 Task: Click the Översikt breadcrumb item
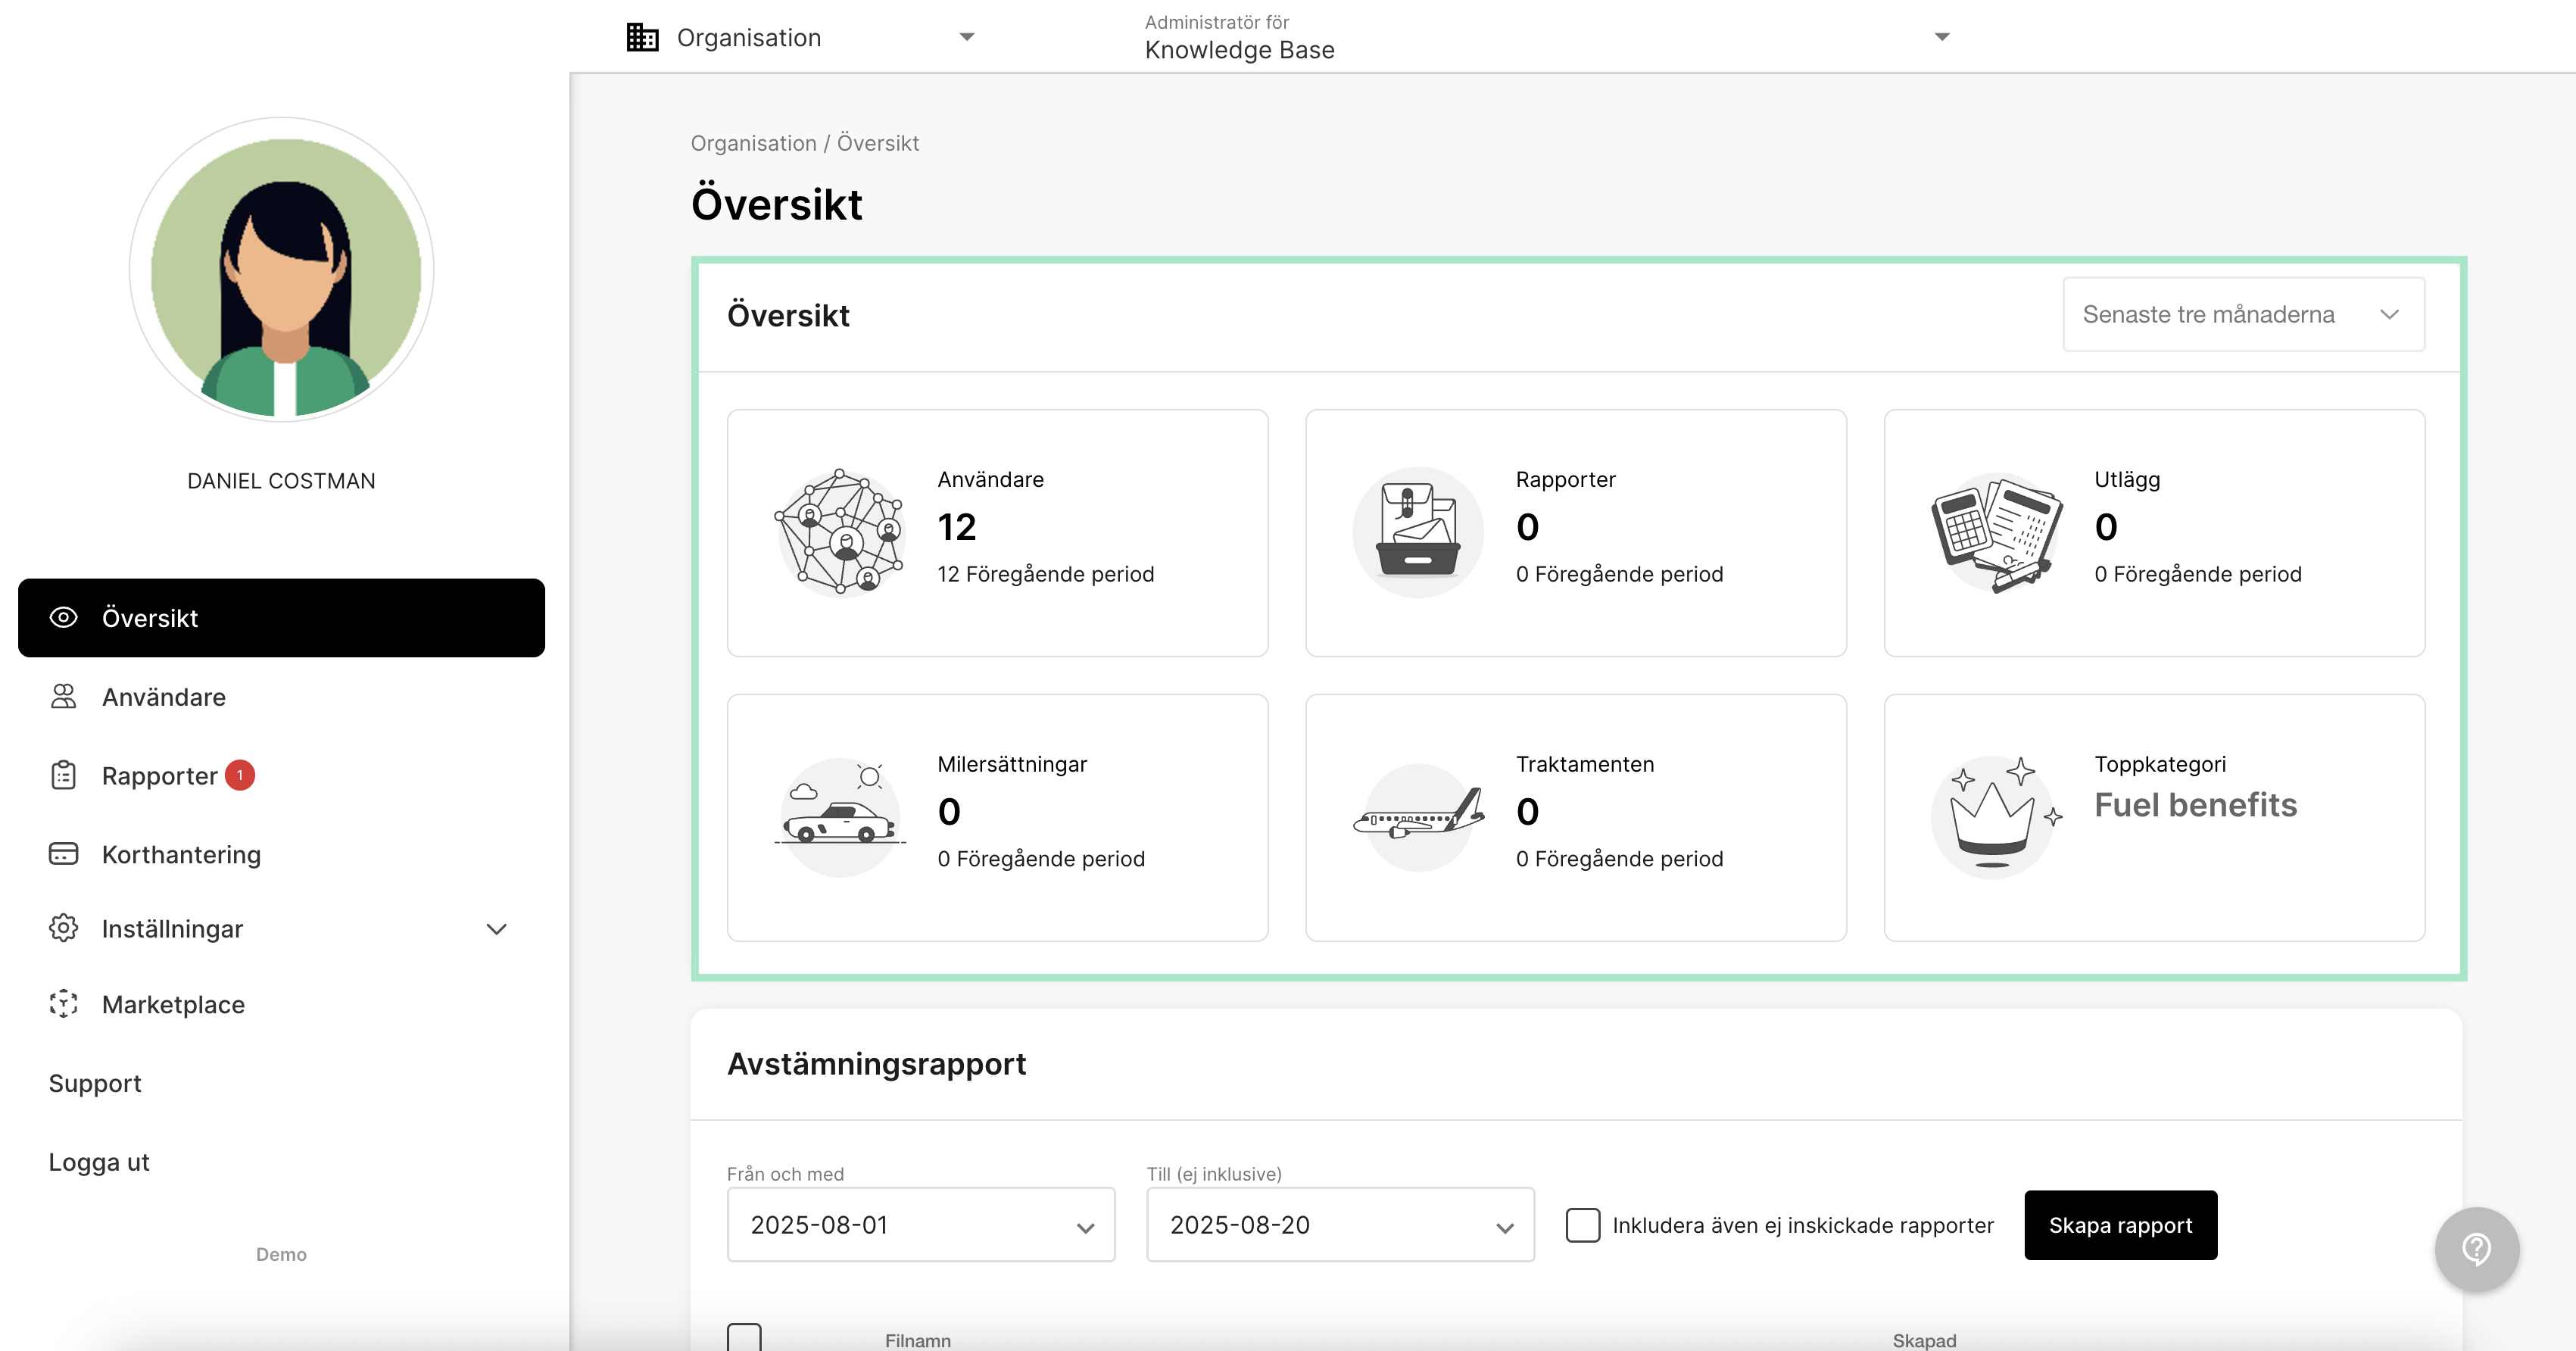click(878, 143)
